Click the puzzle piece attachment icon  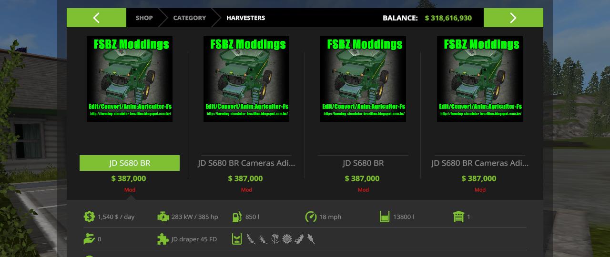tap(163, 239)
